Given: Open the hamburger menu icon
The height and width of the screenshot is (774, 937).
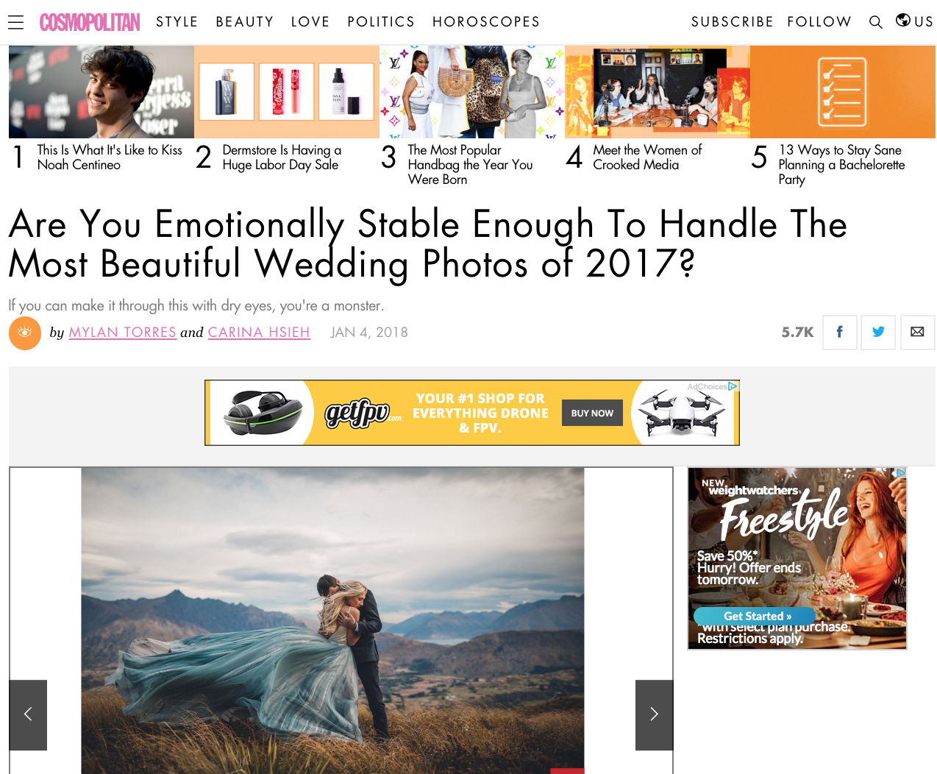Looking at the screenshot, I should coord(16,22).
